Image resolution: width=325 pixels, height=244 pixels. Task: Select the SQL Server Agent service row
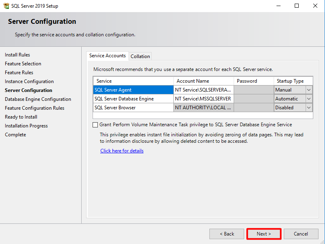click(133, 90)
